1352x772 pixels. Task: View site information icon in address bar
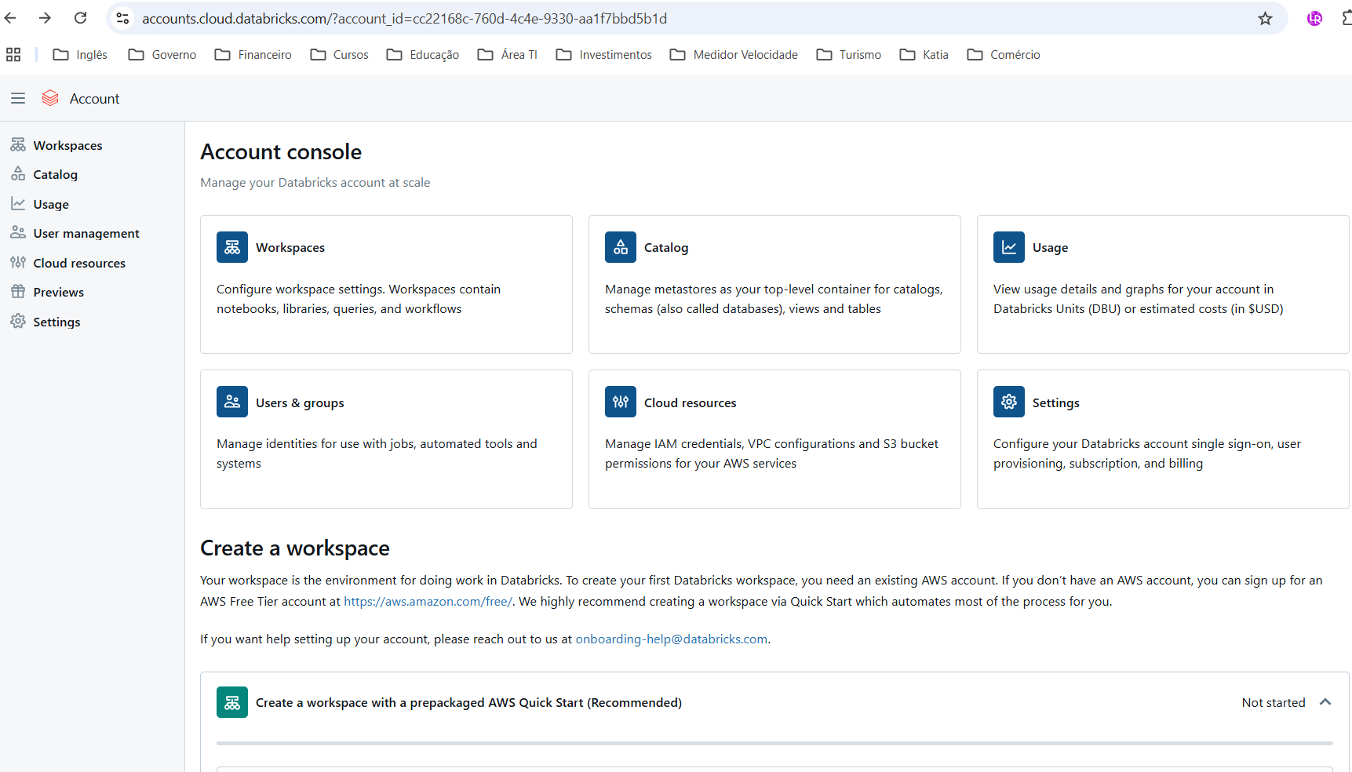[122, 18]
